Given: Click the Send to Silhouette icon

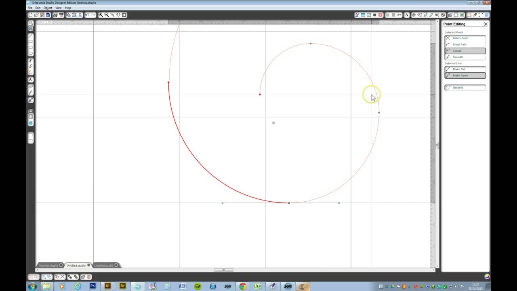Looking at the screenshot, I should click(61, 15).
